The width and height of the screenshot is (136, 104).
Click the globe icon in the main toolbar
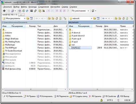(x=93, y=11)
